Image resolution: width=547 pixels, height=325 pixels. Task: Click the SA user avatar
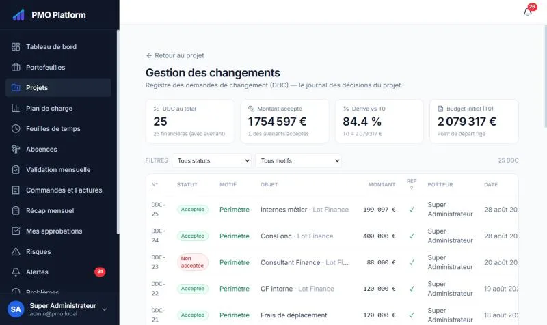(16, 309)
